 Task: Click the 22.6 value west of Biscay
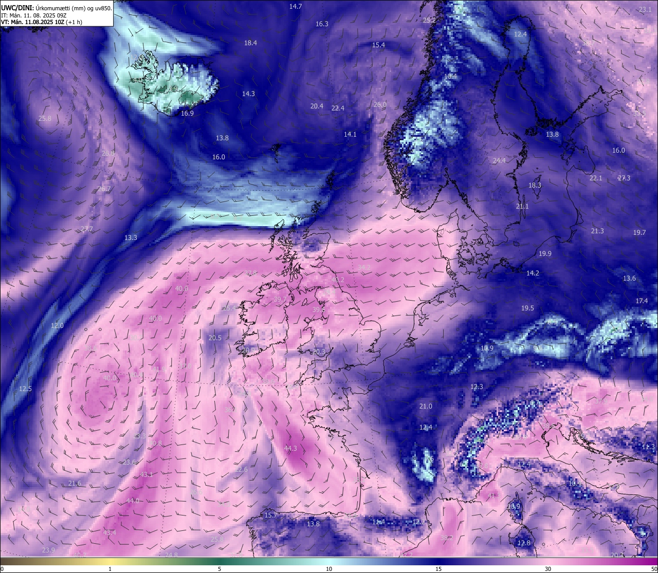click(241, 470)
